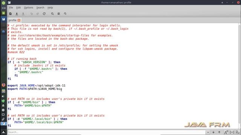This screenshot has width=241, height=135.
Task: Find previous match with up arrow
Action: pos(219,132)
